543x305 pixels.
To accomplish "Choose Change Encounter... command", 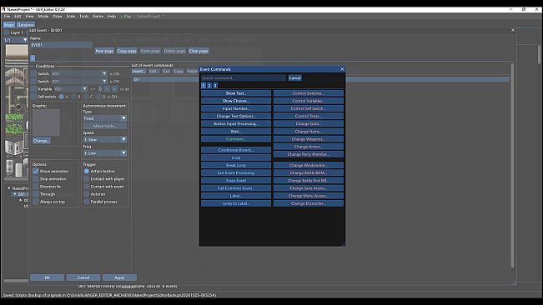I will [309, 203].
